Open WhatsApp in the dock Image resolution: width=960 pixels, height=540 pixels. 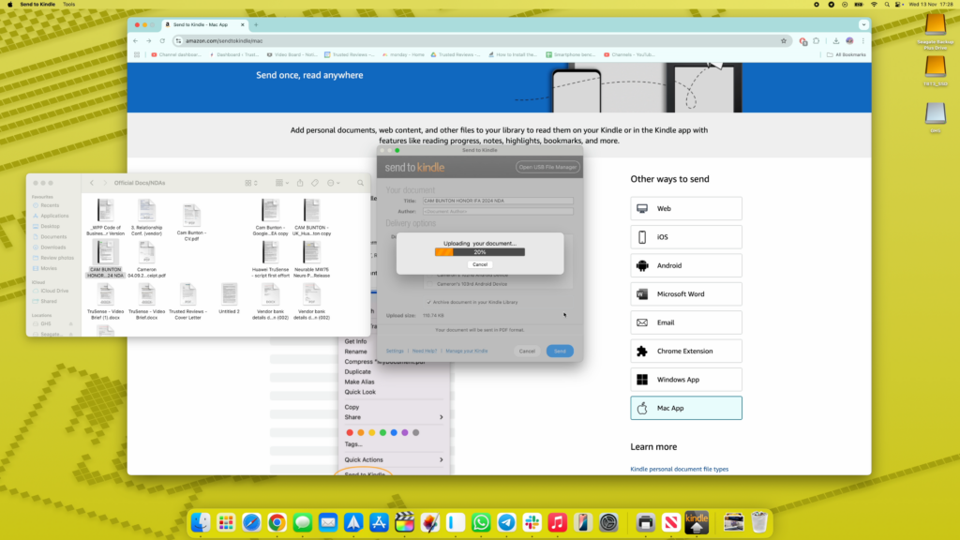point(481,522)
